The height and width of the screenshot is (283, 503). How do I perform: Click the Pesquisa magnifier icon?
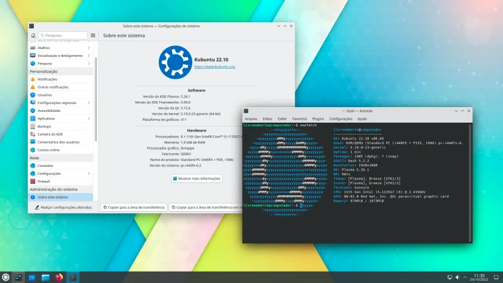point(33,63)
